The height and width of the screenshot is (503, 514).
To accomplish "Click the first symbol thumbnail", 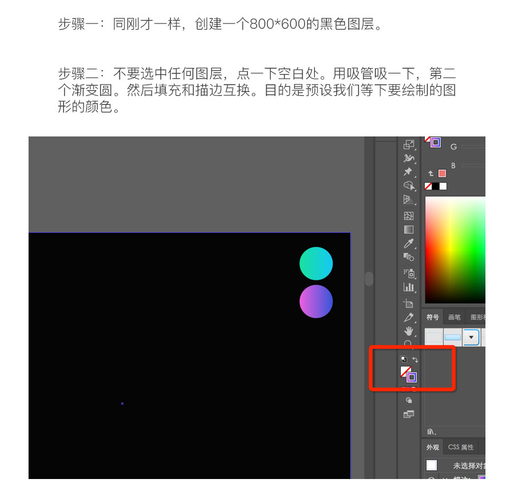I will click(x=433, y=337).
